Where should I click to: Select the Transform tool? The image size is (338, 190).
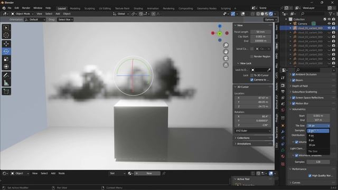(6, 66)
